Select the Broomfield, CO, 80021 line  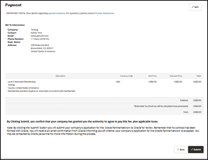[x=42, y=48]
